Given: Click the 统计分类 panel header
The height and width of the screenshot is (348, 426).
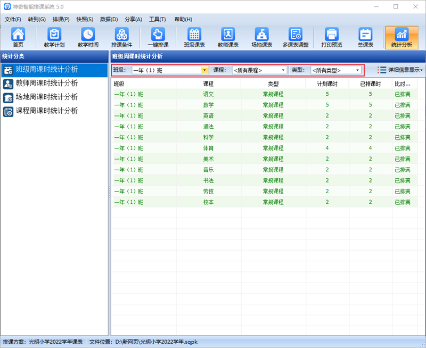Looking at the screenshot, I should tap(54, 56).
